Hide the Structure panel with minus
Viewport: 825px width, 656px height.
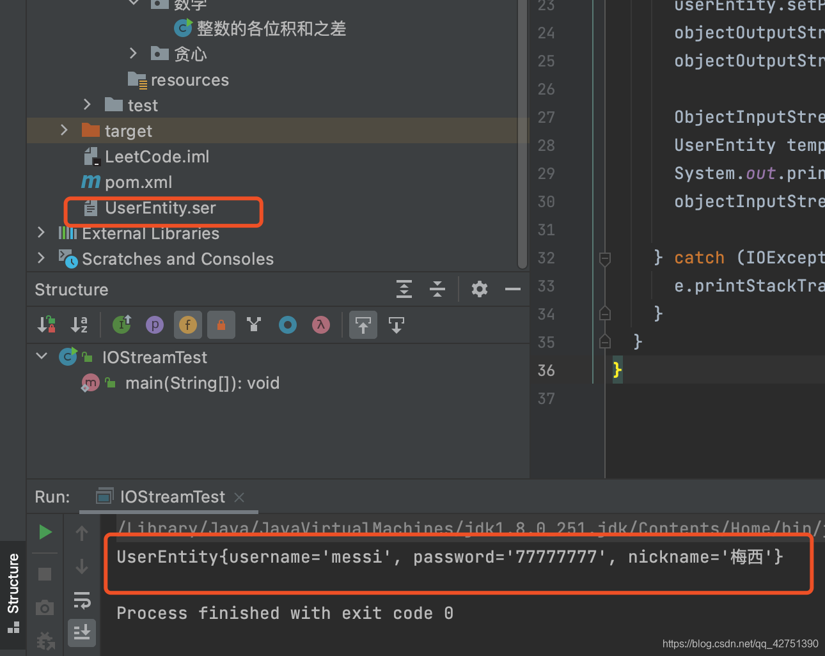pos(513,290)
